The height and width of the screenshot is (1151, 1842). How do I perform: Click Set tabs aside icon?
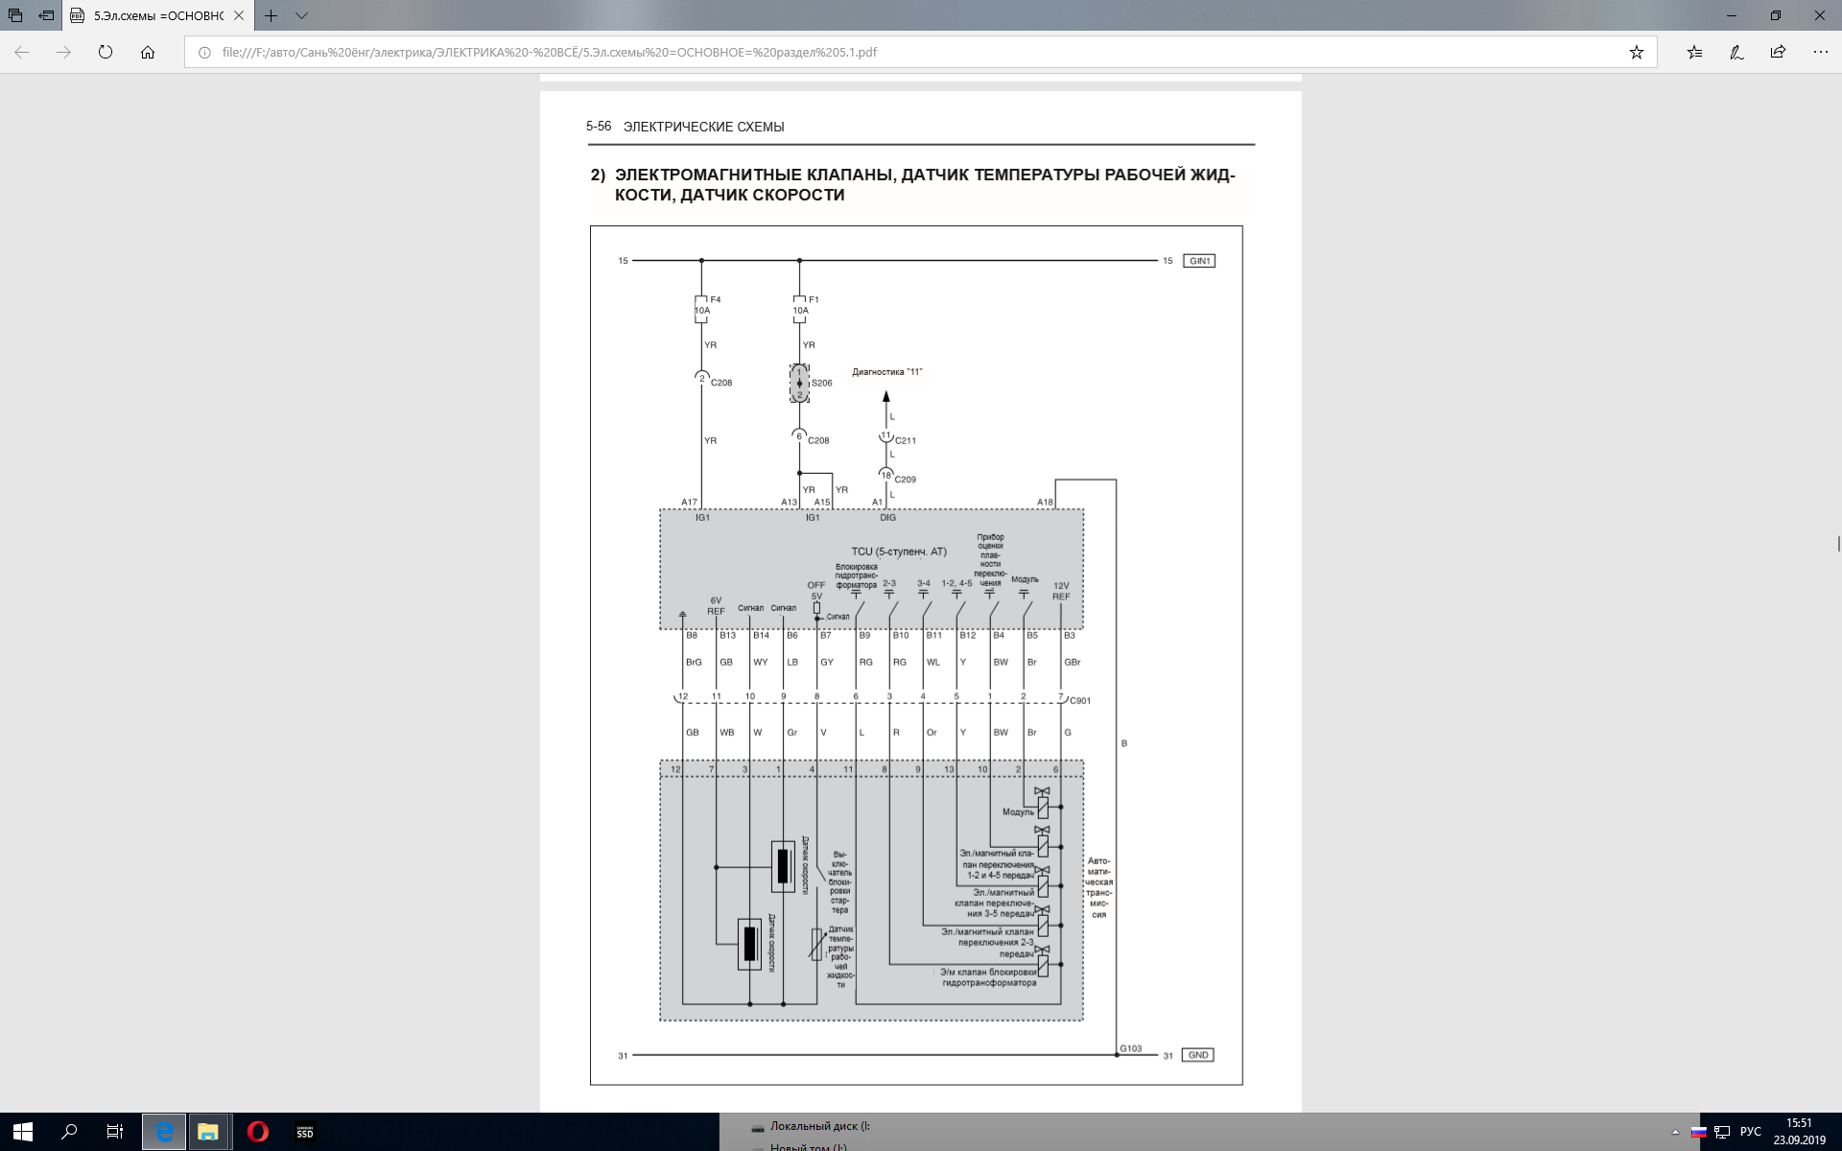click(46, 16)
